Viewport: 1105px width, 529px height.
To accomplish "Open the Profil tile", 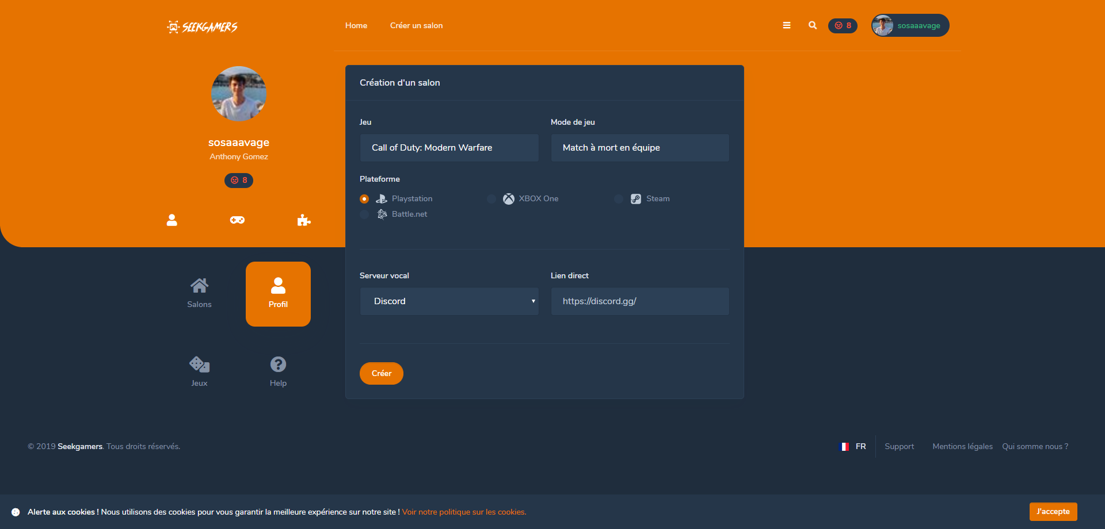I will [278, 294].
